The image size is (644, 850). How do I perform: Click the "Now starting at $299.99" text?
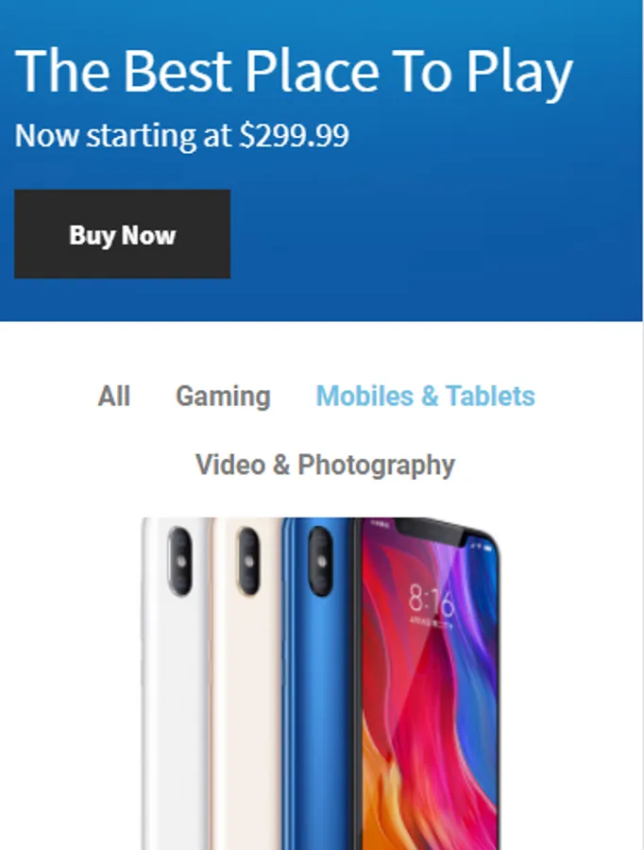181,135
